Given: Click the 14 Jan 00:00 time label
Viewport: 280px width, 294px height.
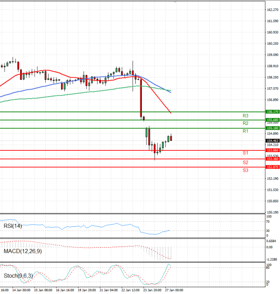Looking at the screenshot, I should [x=22, y=290].
